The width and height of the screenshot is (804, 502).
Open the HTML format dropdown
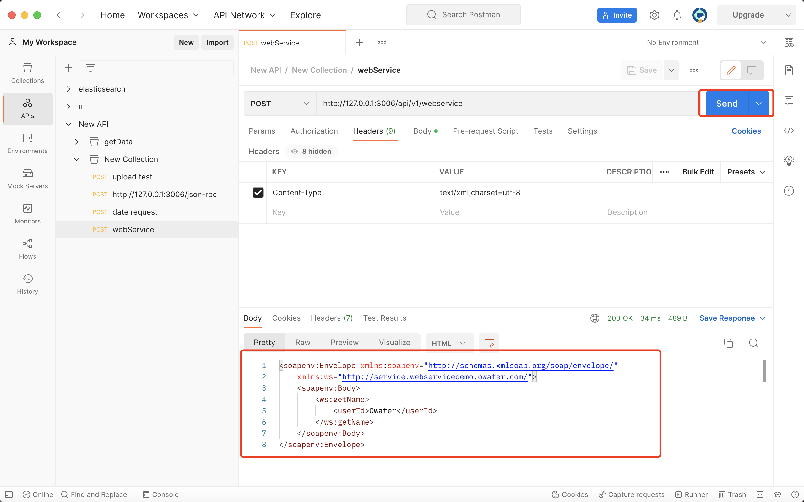pos(448,343)
